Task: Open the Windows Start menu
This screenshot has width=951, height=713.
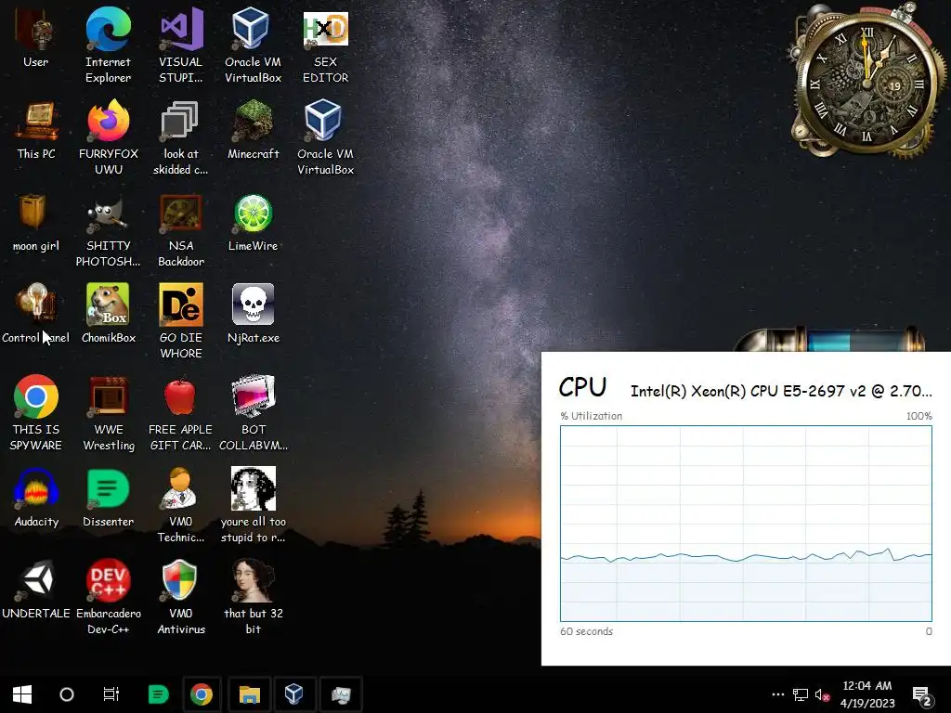Action: point(22,694)
